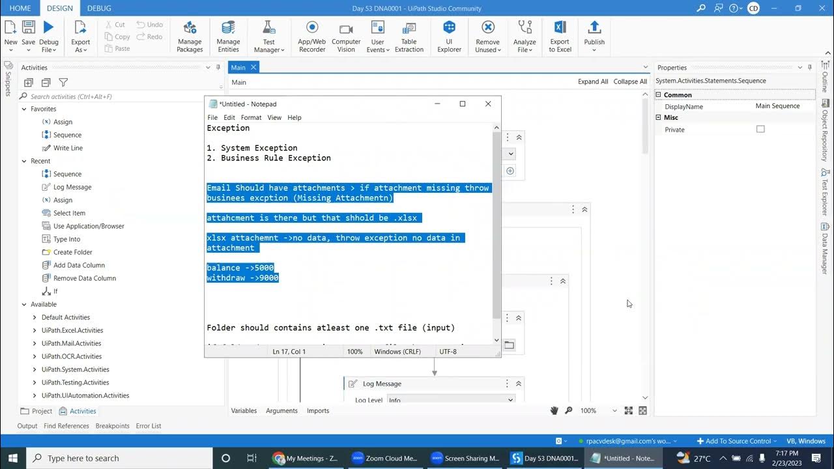Click Publish in the ribbon
Screen dimensions: 834x469
tap(594, 36)
